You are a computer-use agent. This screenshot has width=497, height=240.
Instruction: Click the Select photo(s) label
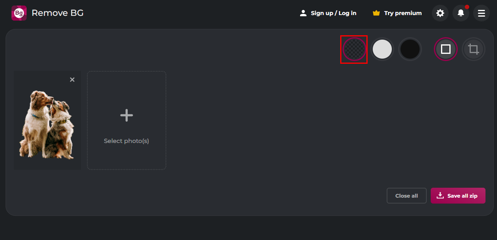click(x=126, y=141)
